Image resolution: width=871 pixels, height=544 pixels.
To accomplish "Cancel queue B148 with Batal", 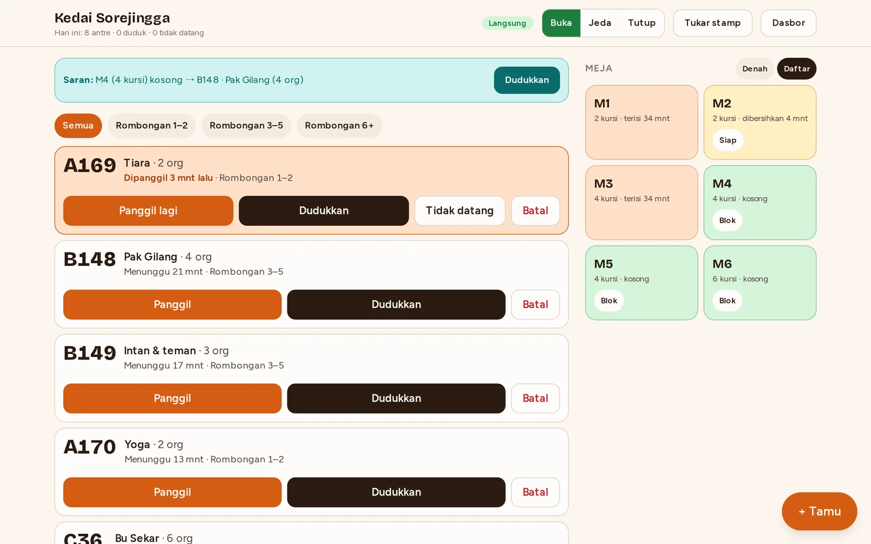I will click(x=535, y=305).
